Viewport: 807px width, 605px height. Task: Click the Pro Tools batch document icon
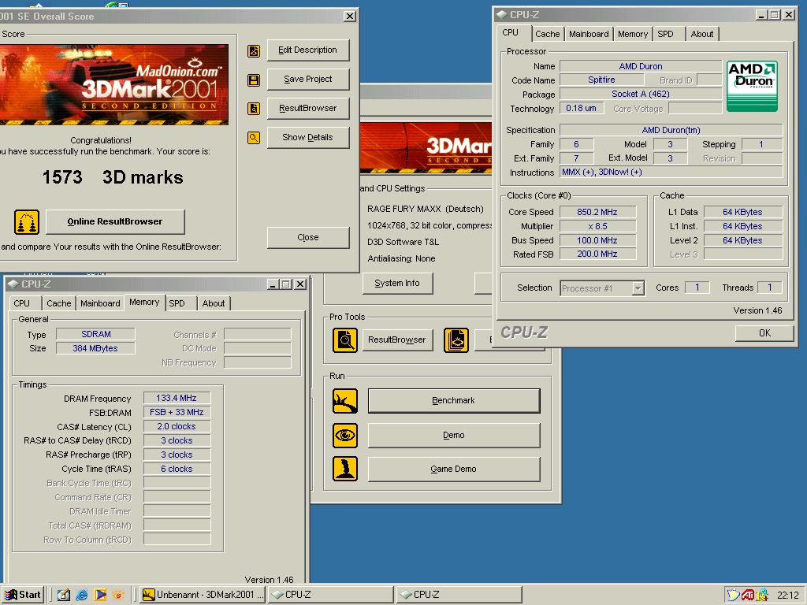click(456, 340)
